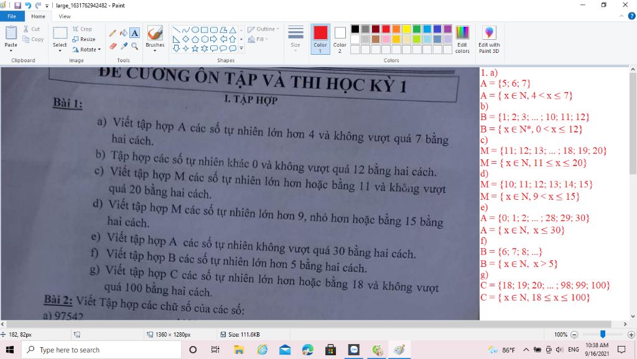637x359 pixels.
Task: Choose the Rounded rectangular callout shape
Action: tap(214, 49)
